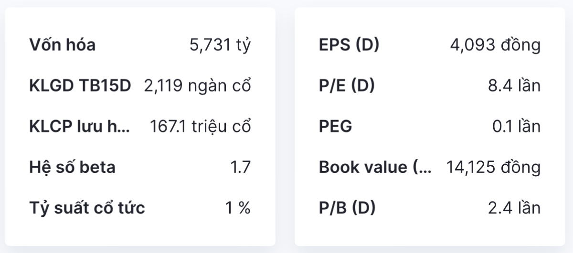The image size is (573, 253).
Task: Click the P/E (D) label
Action: tap(347, 86)
